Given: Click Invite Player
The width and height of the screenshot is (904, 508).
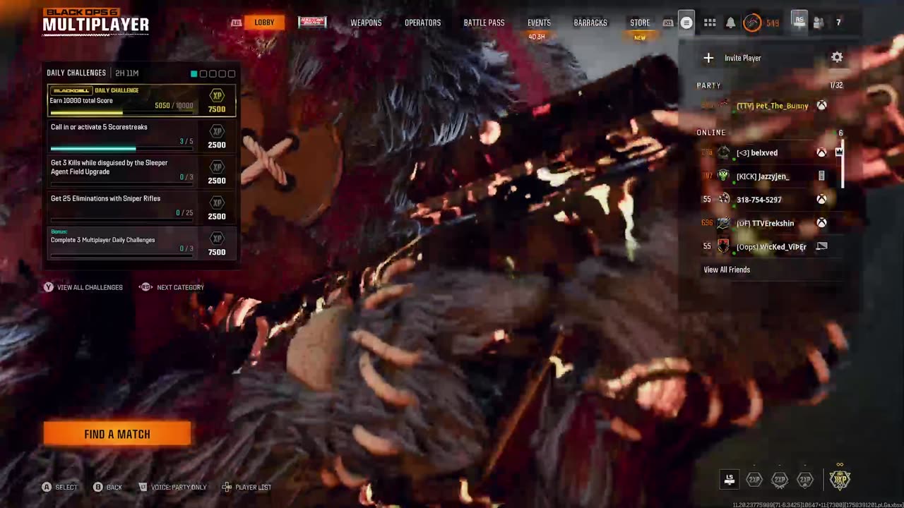Looking at the screenshot, I should point(742,58).
